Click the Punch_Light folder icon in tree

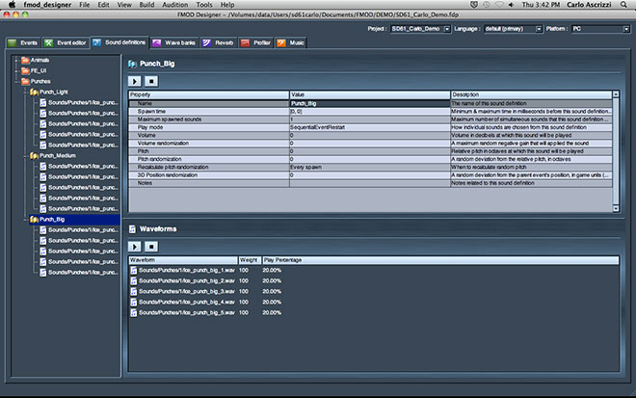(34, 92)
